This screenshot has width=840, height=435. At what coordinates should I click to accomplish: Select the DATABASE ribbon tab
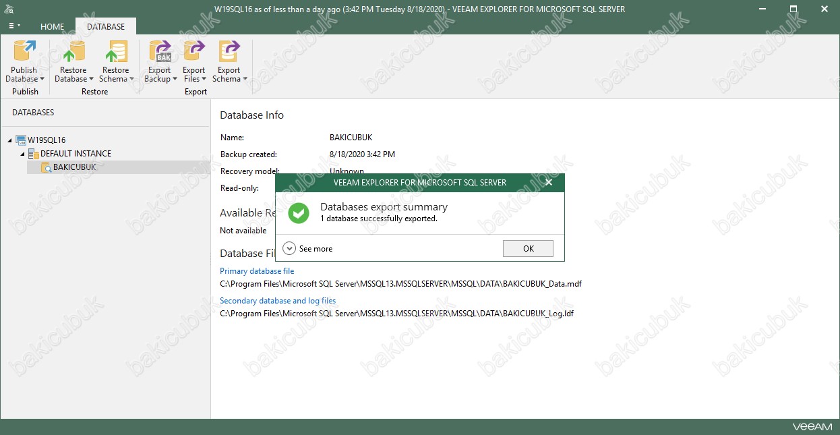[x=106, y=27]
